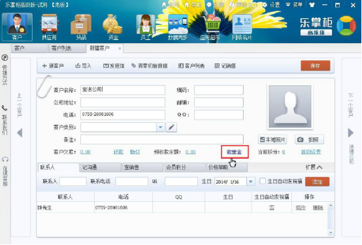The width and height of the screenshot is (362, 245).
Task: Toggle 生日自动发祝福 checkbox
Action: [x=263, y=181]
